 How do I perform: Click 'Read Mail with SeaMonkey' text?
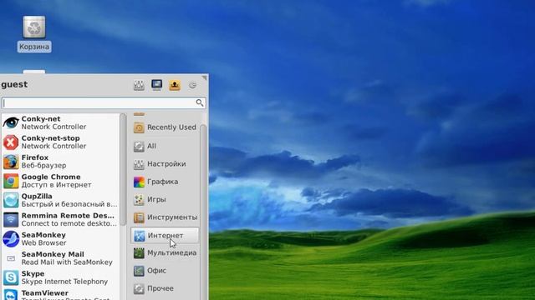pos(67,262)
